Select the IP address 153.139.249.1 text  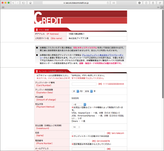click(76, 34)
